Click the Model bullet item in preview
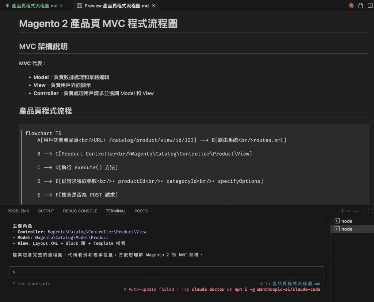The height and width of the screenshot is (302, 374). click(71, 77)
